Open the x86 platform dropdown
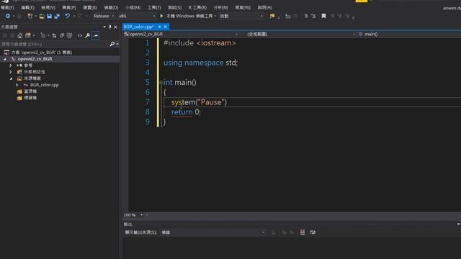This screenshot has height=259, width=461. click(x=137, y=16)
